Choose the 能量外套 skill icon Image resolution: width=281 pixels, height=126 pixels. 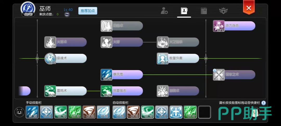click(x=163, y=58)
